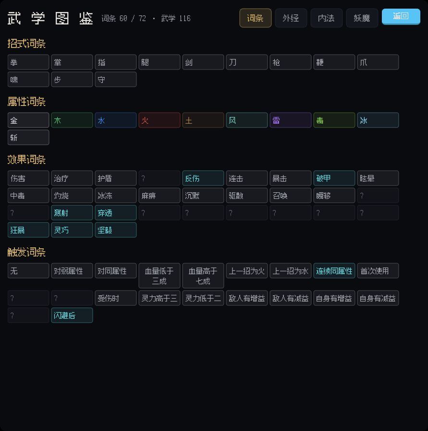Image resolution: width=428 pixels, height=431 pixels.
Task: Click the 斩 attribute tag
Action: pyautogui.click(x=28, y=138)
